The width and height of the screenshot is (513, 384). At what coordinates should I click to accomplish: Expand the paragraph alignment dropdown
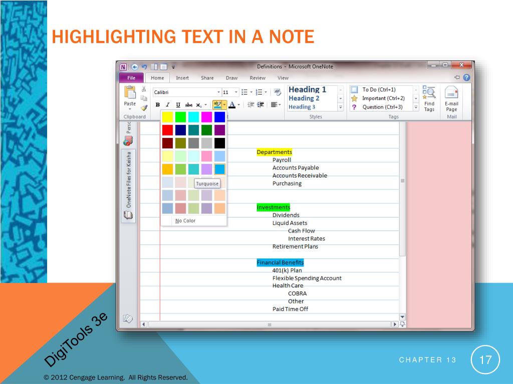tap(280, 105)
